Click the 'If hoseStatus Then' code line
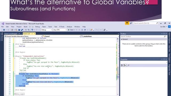Image resolution: width=171 pixels, height=96 pixels. 30,76
